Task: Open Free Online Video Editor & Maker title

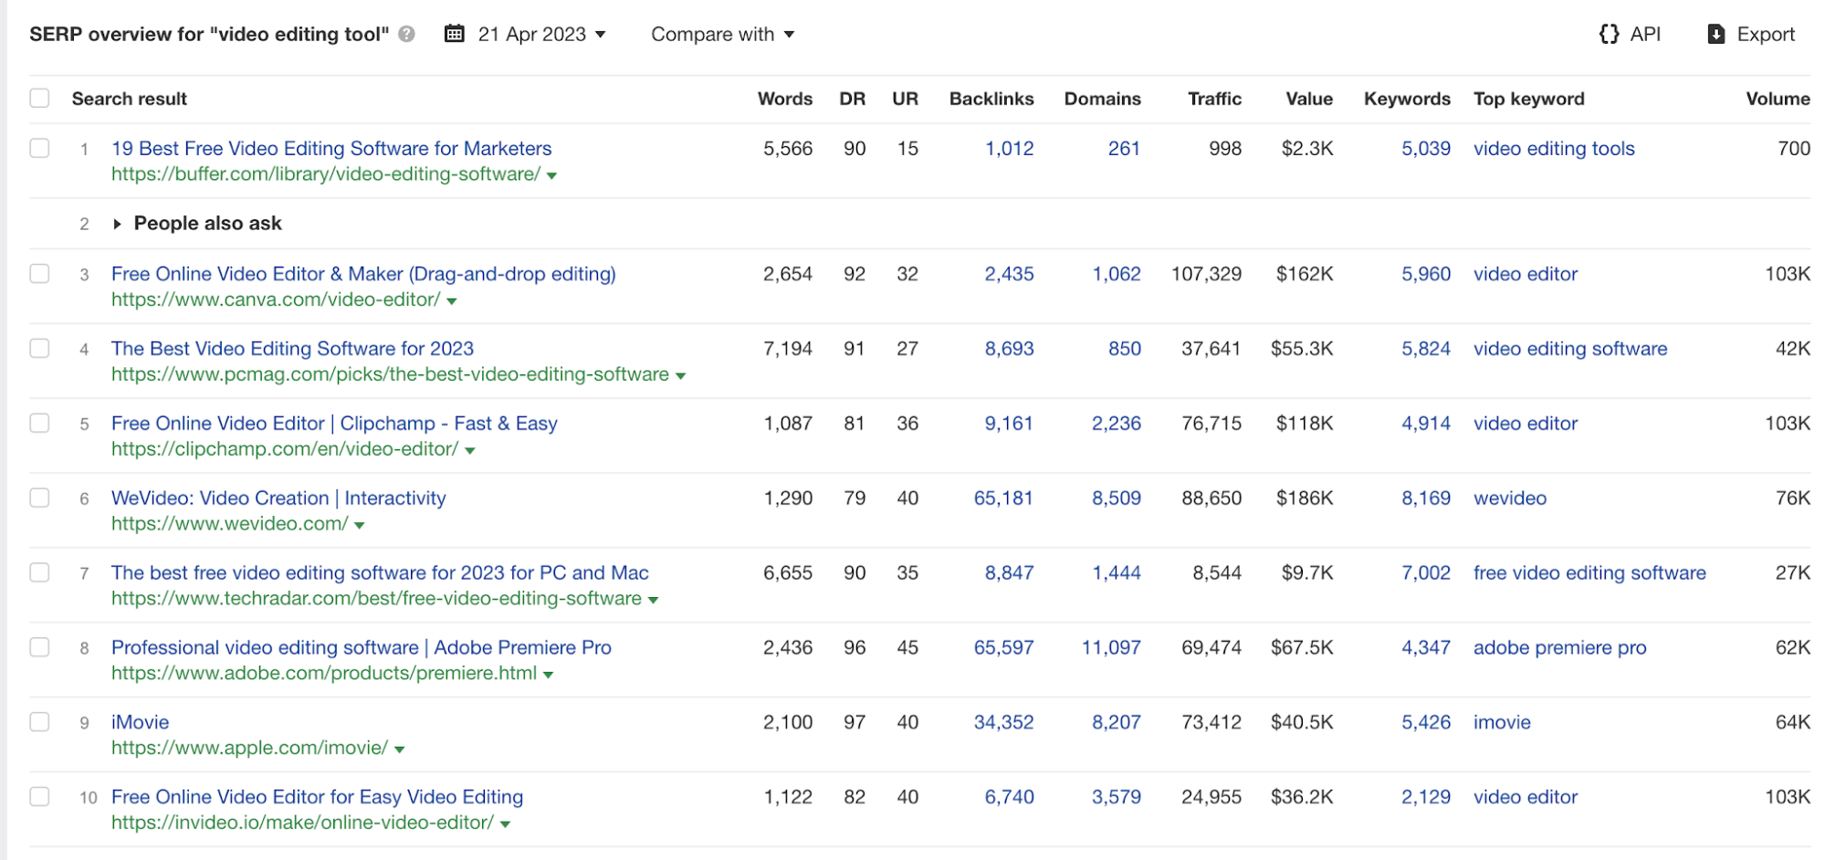Action: (363, 274)
